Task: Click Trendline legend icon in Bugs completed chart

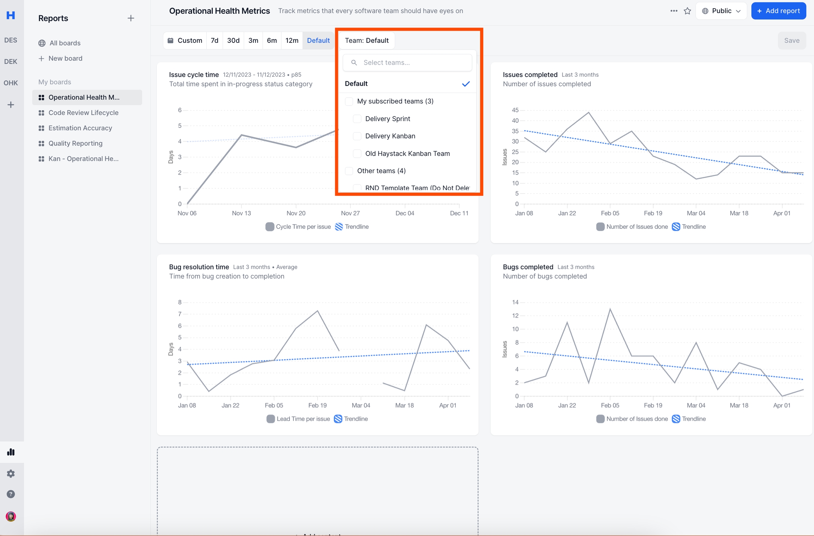Action: [x=676, y=419]
